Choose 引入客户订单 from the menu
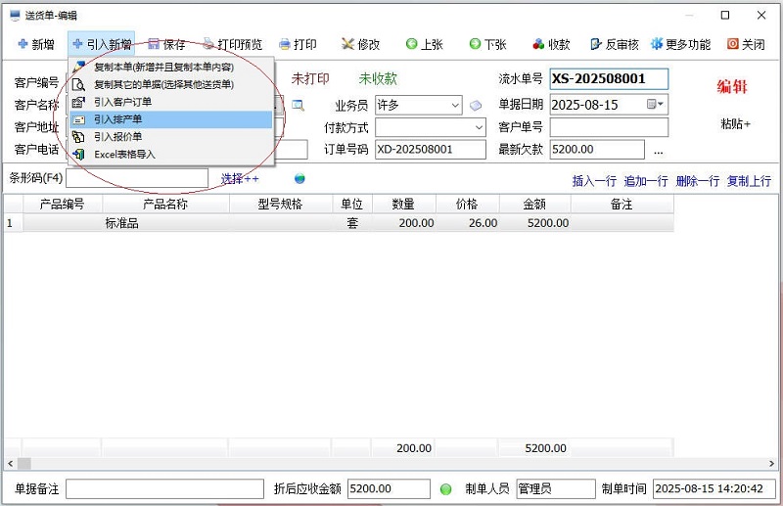The width and height of the screenshot is (783, 506). (171, 102)
